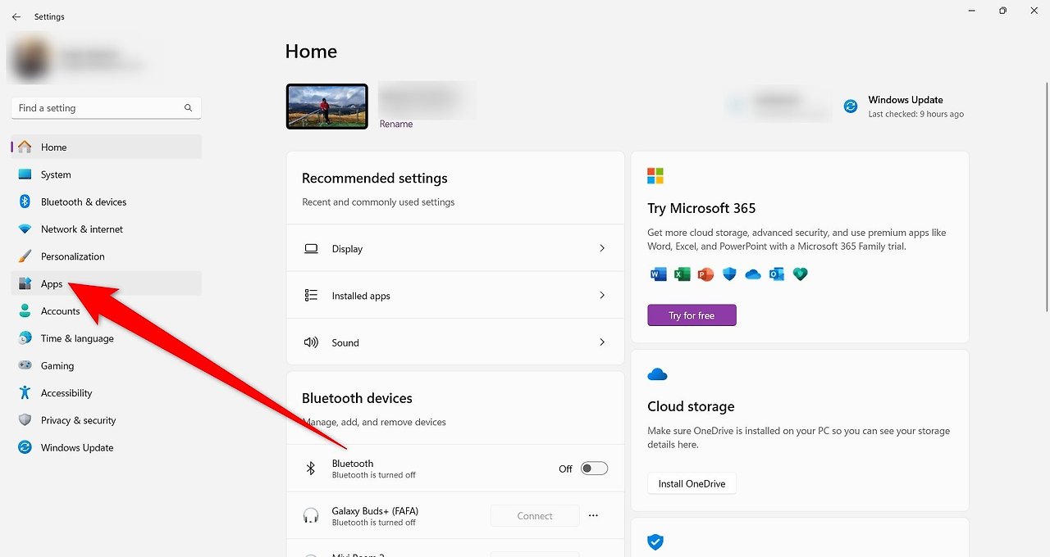Click the search magnifier icon
This screenshot has width=1050, height=557.
click(188, 108)
